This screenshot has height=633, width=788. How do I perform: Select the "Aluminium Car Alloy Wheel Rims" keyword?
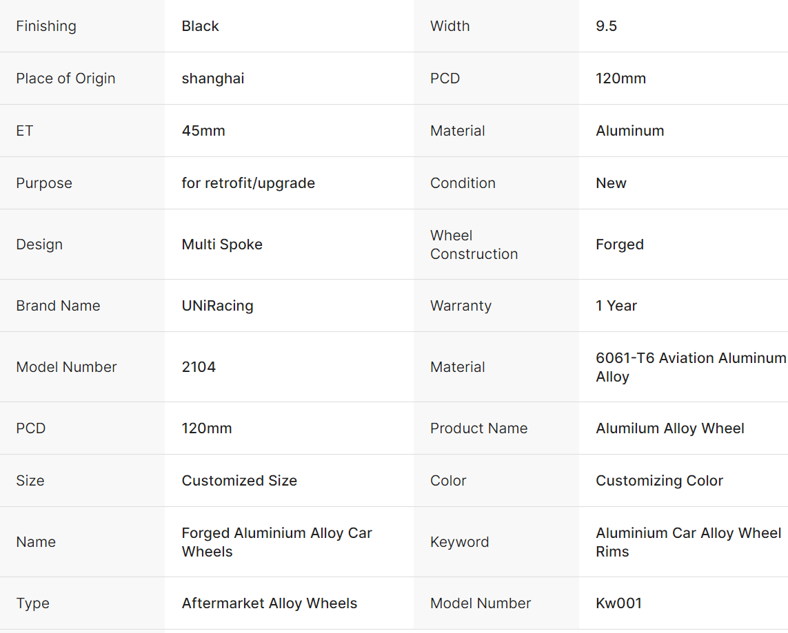click(688, 542)
